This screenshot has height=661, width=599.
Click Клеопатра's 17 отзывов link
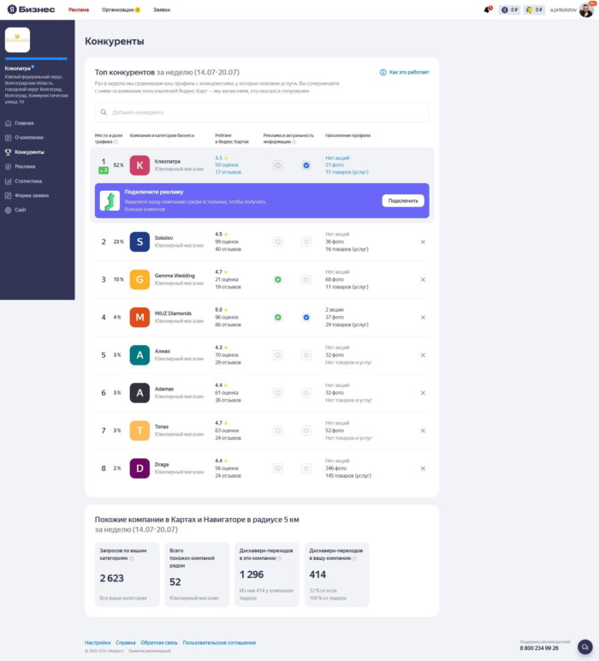pos(228,172)
